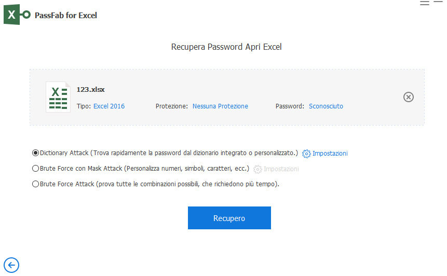The image size is (447, 276).
Task: Open the disabled Impostazioni for Mask Attack
Action: [x=281, y=169]
